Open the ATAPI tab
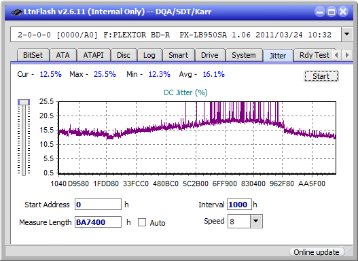 coord(93,55)
